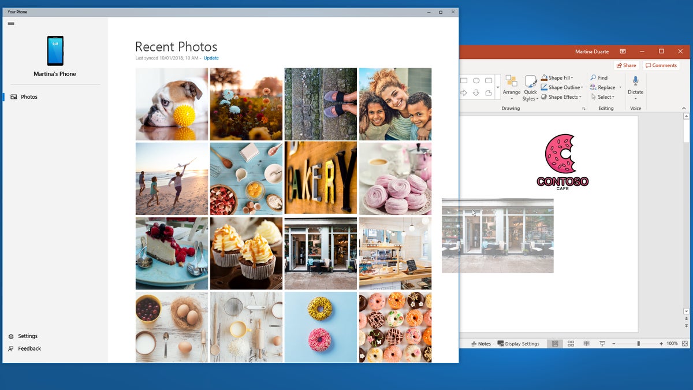Screen dimensions: 693x390
Task: Click the Share button in PowerPoint
Action: (x=626, y=65)
